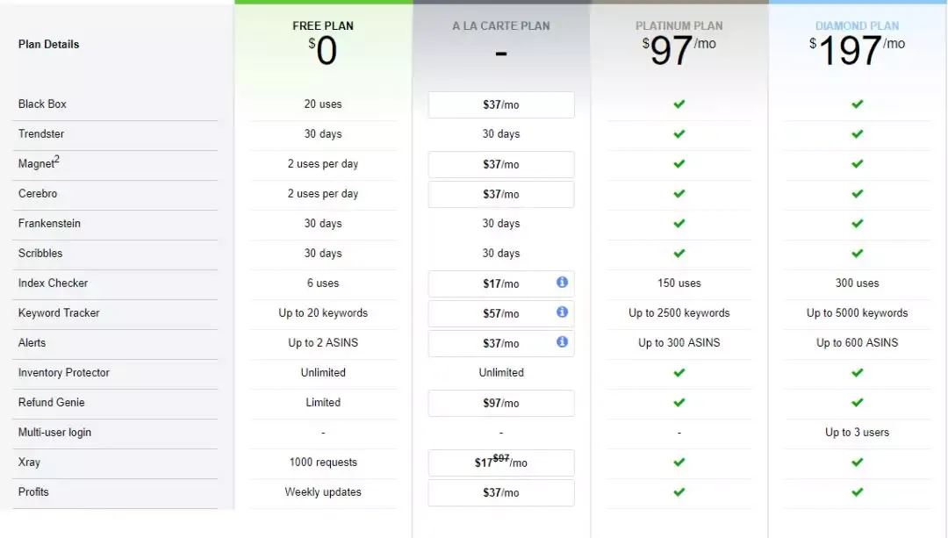Click the Free Plan column header

tap(323, 26)
